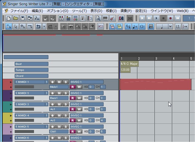Screen dimensions: 195x142
Task: Mute track 1 M:MIDI 1
Action: pyautogui.click(x=59, y=82)
